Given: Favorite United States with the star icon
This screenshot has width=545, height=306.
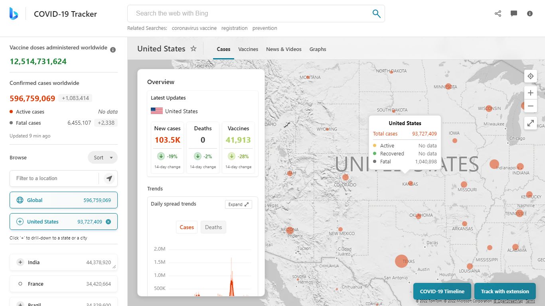Looking at the screenshot, I should (x=194, y=49).
